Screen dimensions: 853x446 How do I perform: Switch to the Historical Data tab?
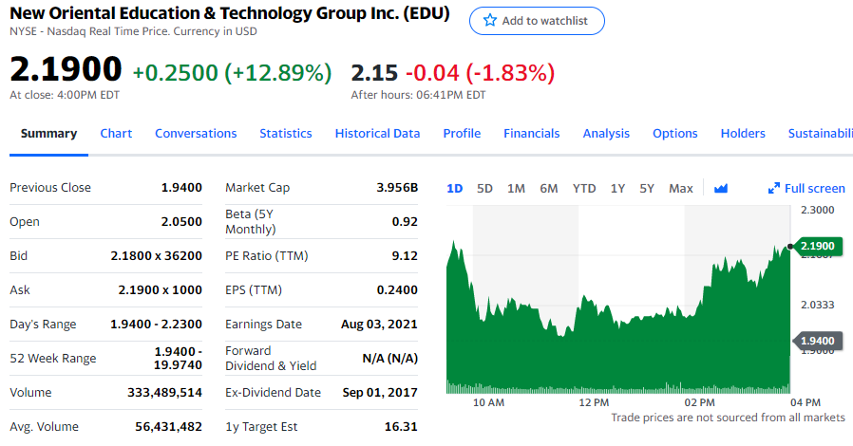[377, 133]
